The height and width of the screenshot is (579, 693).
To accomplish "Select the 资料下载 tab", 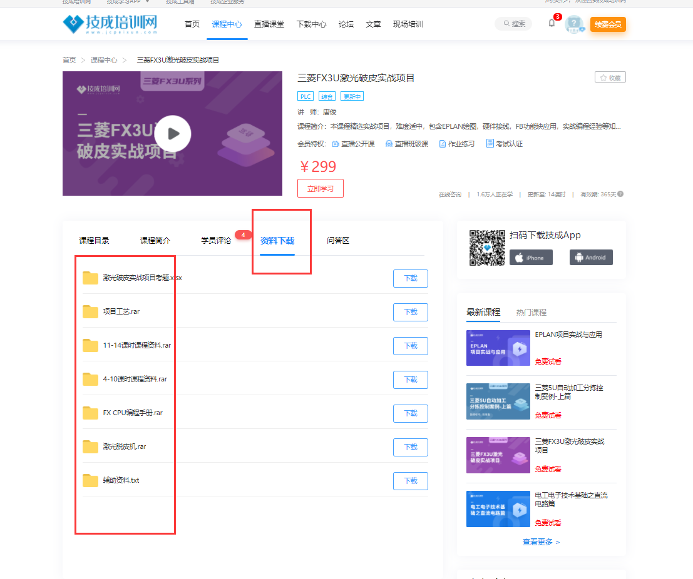I will click(x=277, y=241).
